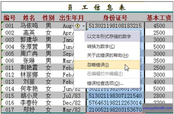This screenshot has height=114, width=174.
Task: Click the 基本工资 column header
Action: (x=159, y=18)
